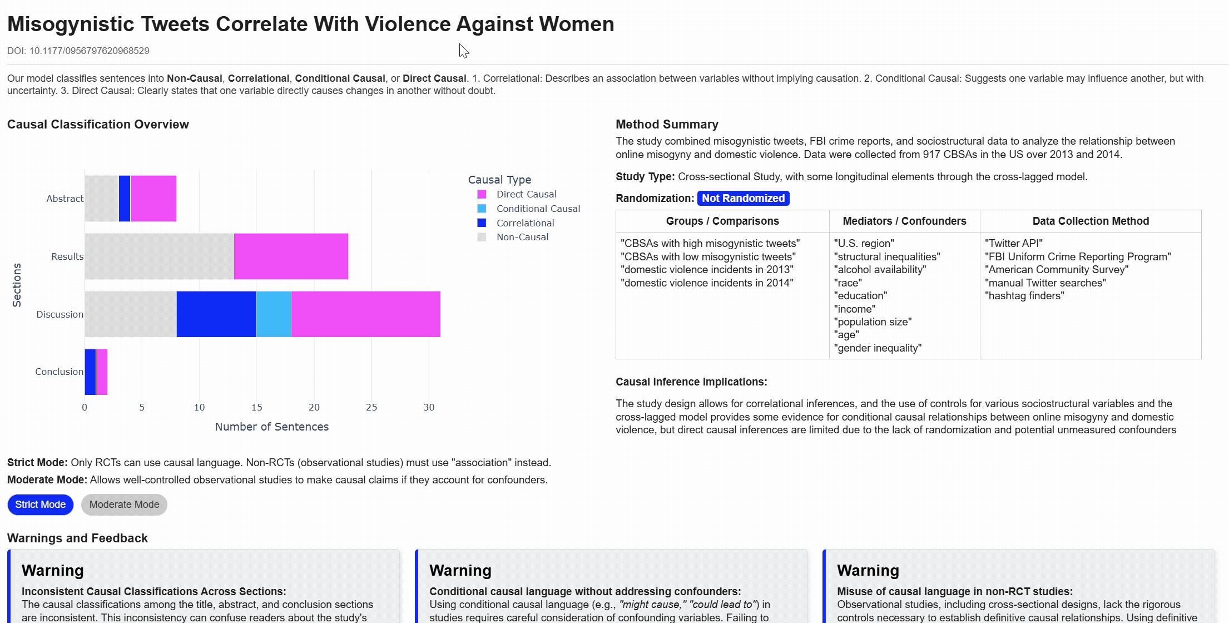Click Mediators / Confounders column header

904,221
